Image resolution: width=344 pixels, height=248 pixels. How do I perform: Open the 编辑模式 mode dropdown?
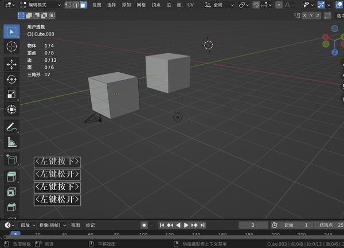(40, 5)
